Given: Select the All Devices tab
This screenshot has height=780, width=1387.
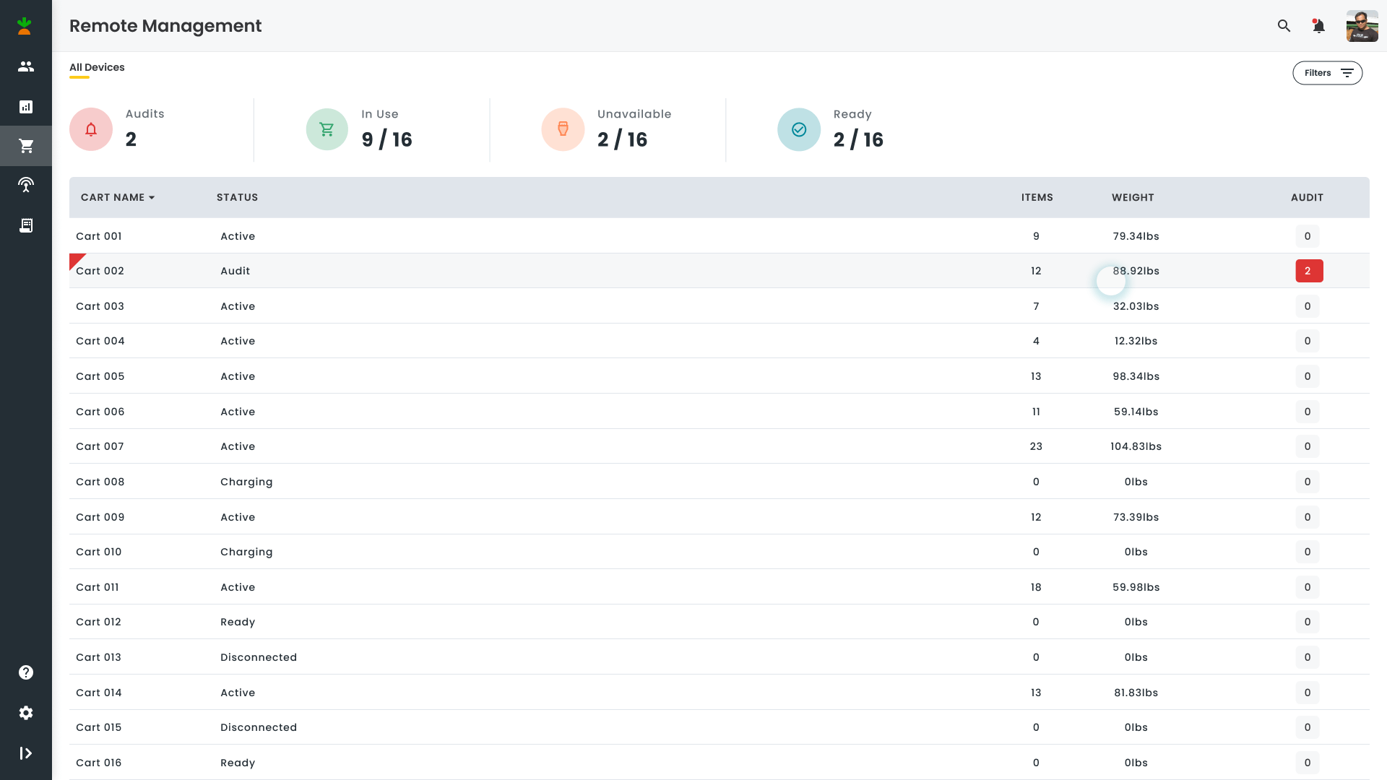Looking at the screenshot, I should [97, 67].
